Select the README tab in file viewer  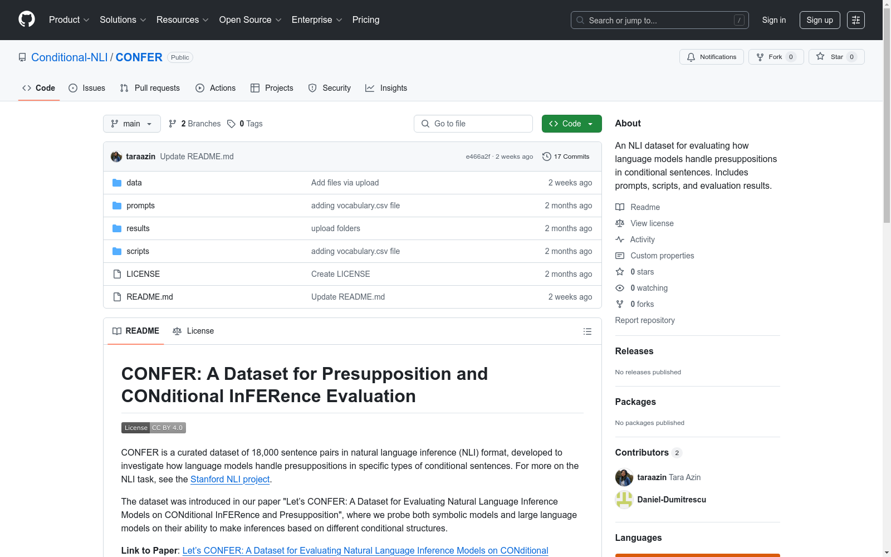[136, 331]
